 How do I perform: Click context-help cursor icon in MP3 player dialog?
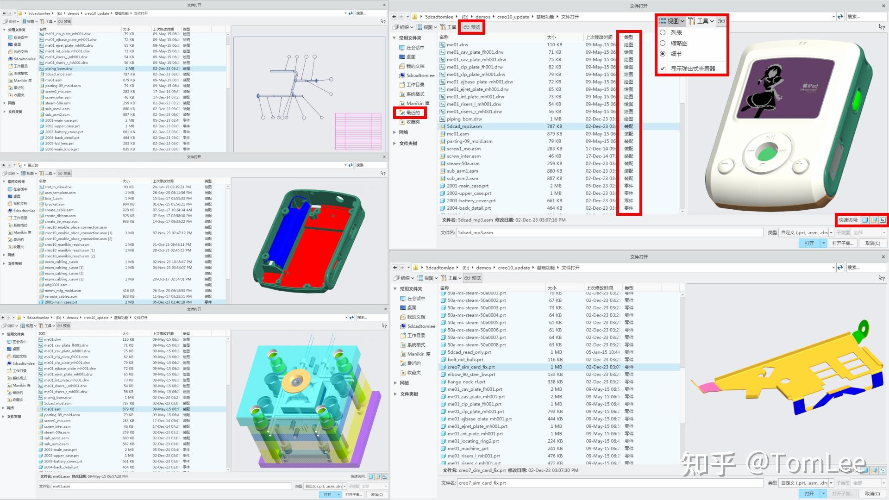click(x=881, y=27)
